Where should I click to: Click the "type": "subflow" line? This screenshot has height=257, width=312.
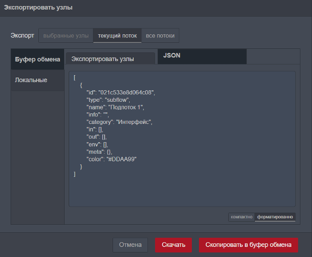[108, 100]
